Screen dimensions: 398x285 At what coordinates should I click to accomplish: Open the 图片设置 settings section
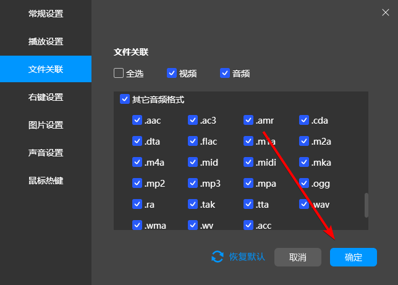point(46,125)
